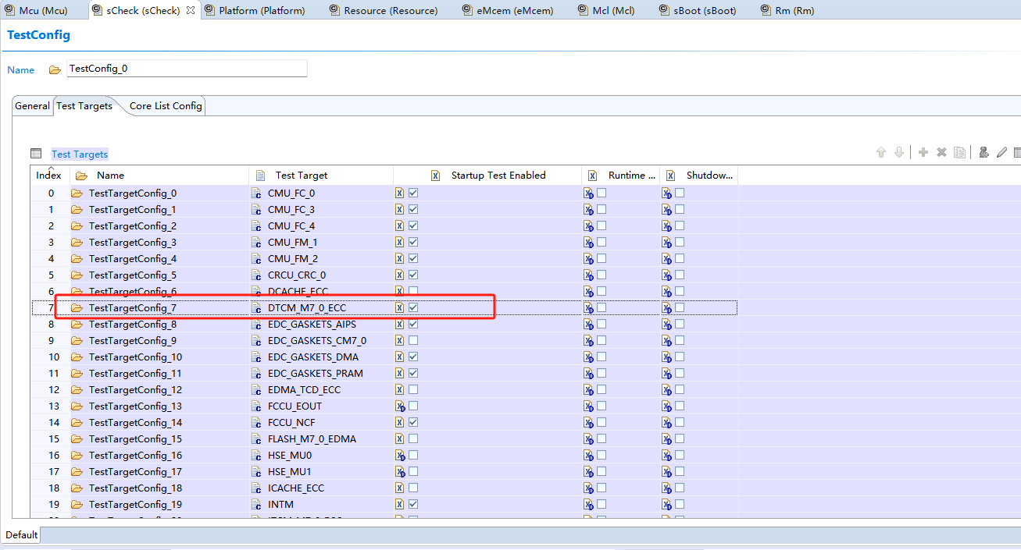This screenshot has height=550, width=1021.
Task: Click the move down arrow icon
Action: click(899, 153)
